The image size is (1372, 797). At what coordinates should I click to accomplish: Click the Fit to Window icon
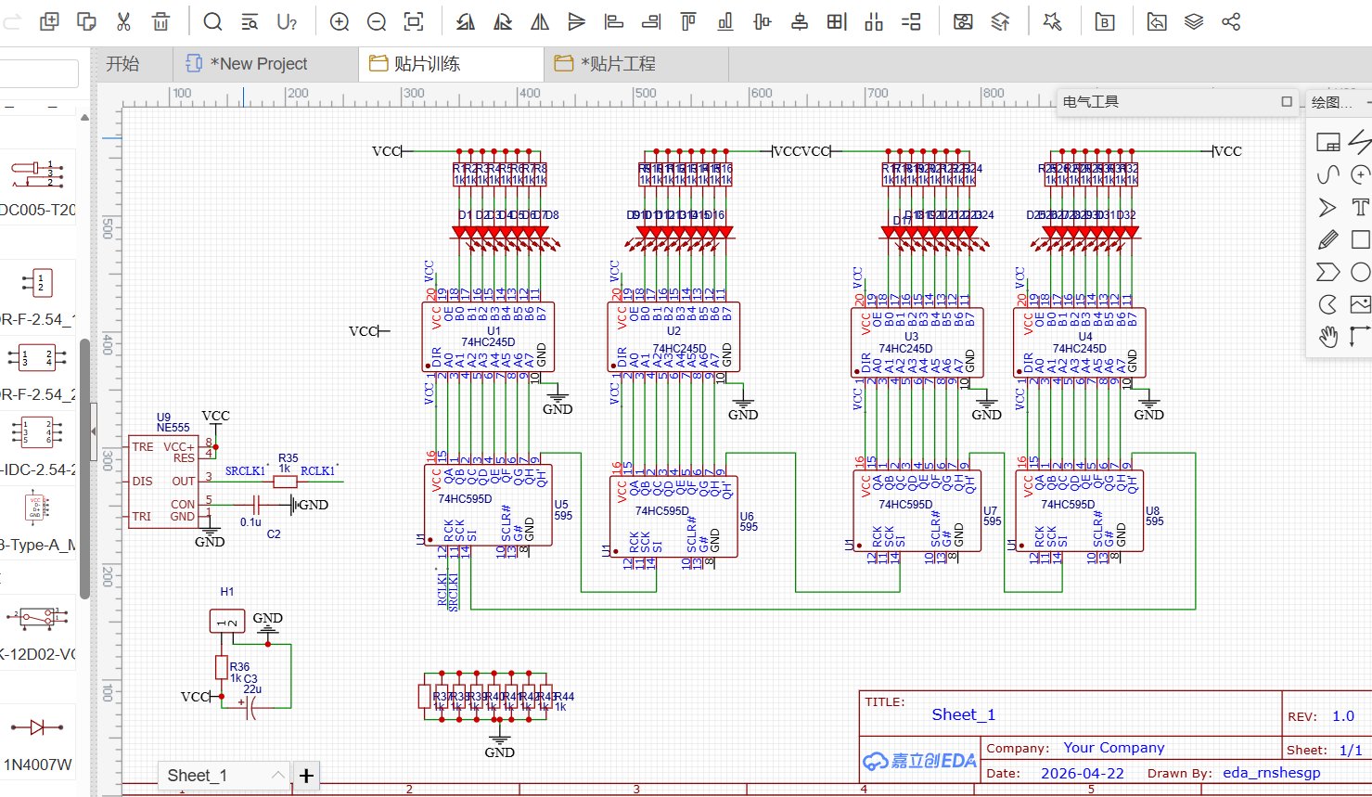point(414,21)
